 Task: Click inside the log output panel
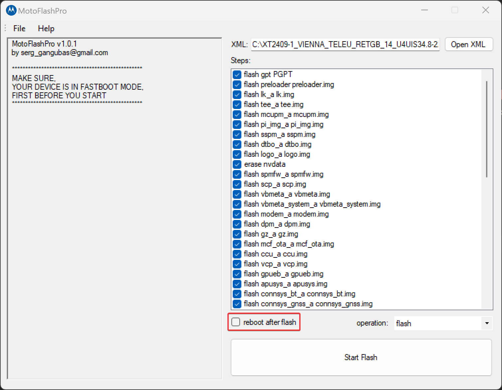[114, 233]
